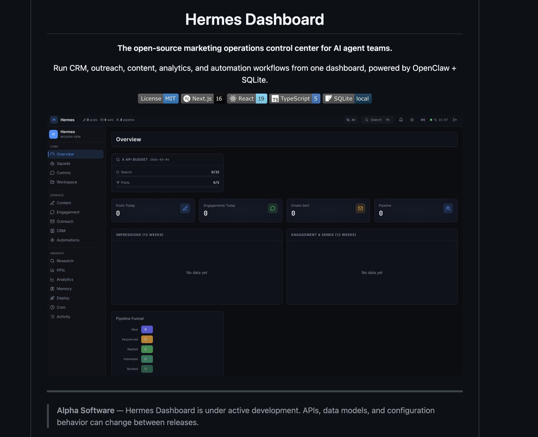Open the Overview view
Image resolution: width=538 pixels, height=437 pixels.
[x=65, y=154]
